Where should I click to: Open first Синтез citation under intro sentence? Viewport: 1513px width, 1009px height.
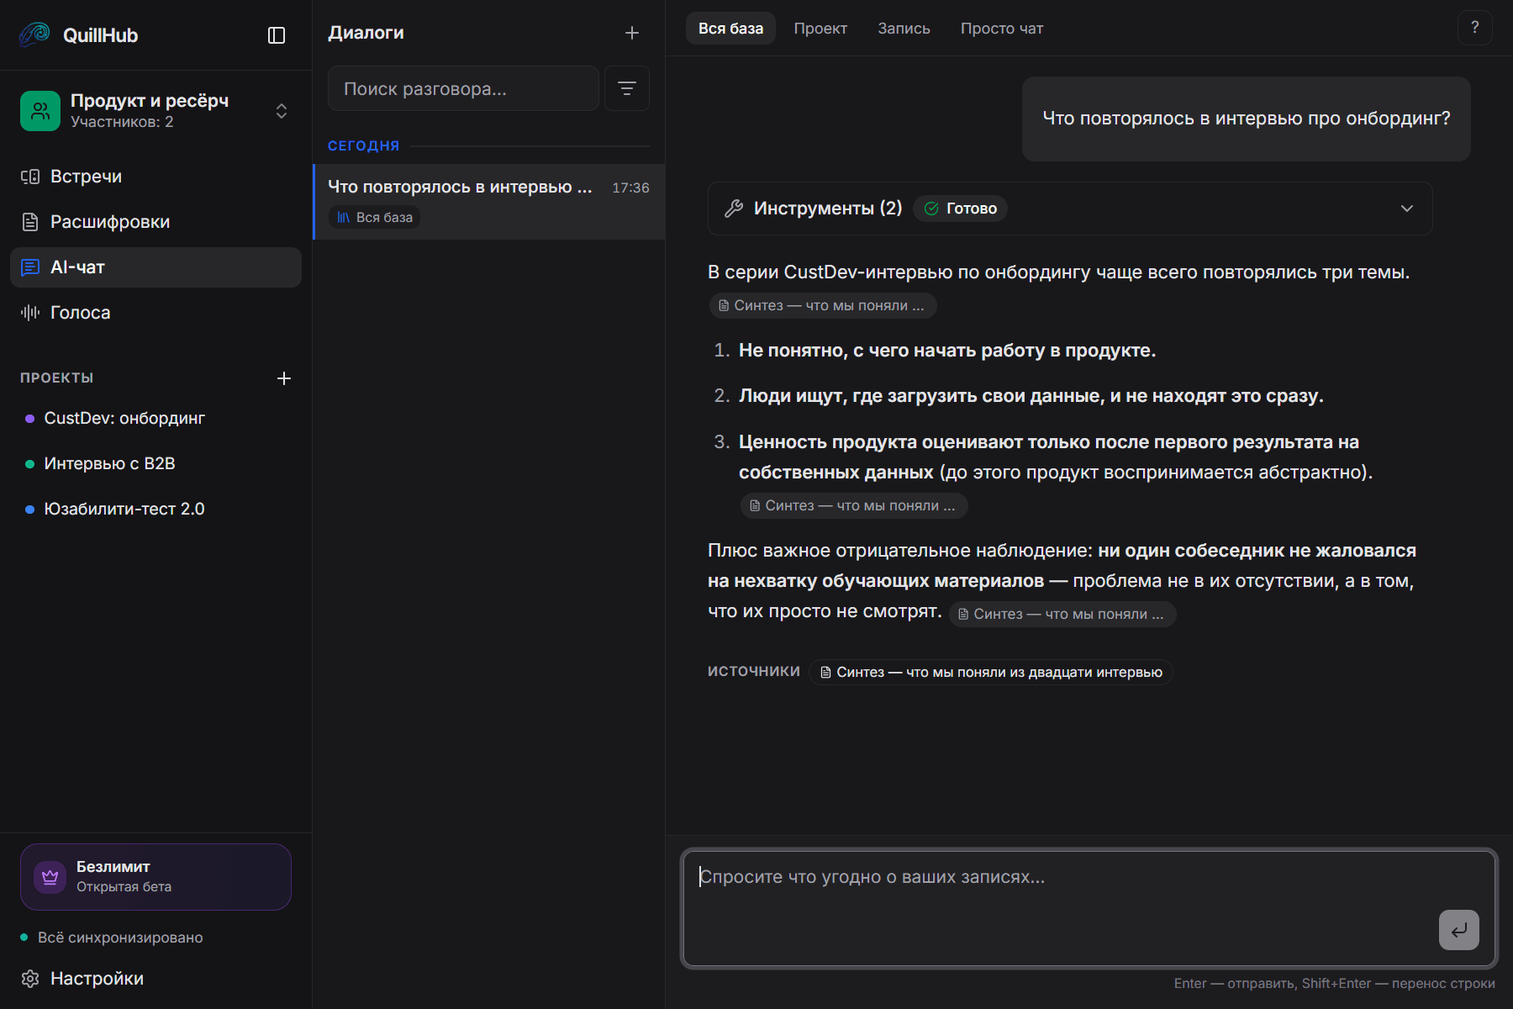[822, 306]
